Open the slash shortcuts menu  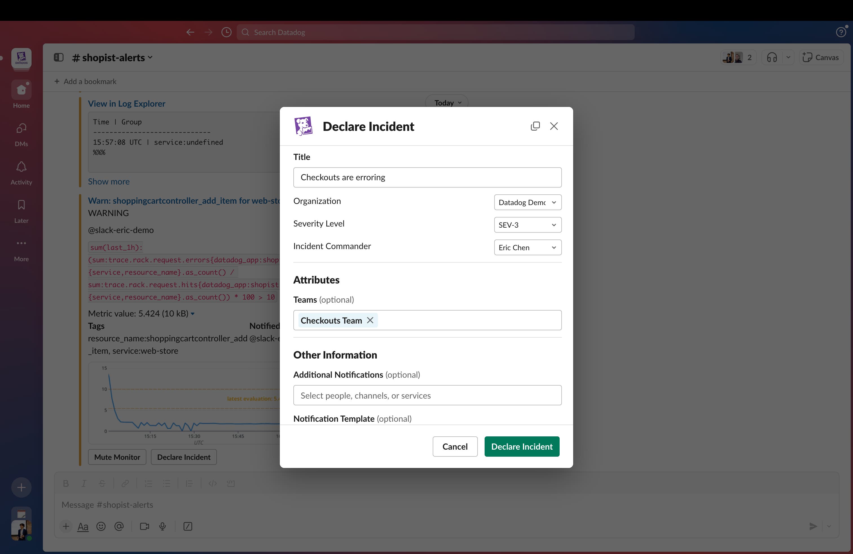[x=188, y=526]
